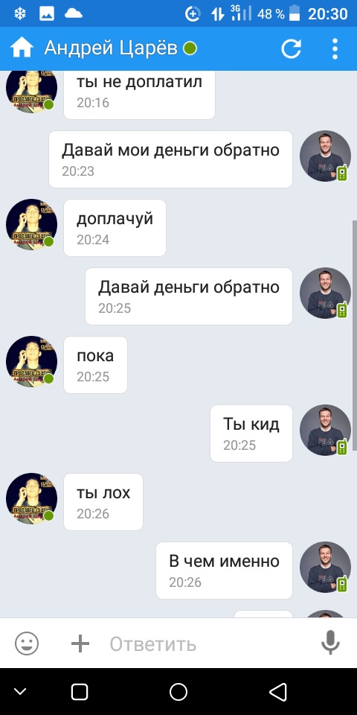The image size is (357, 715).
Task: Tap the picture notification icon in status bar
Action: click(47, 13)
